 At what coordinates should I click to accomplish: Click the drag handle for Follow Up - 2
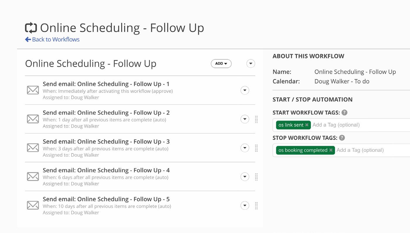tap(256, 119)
